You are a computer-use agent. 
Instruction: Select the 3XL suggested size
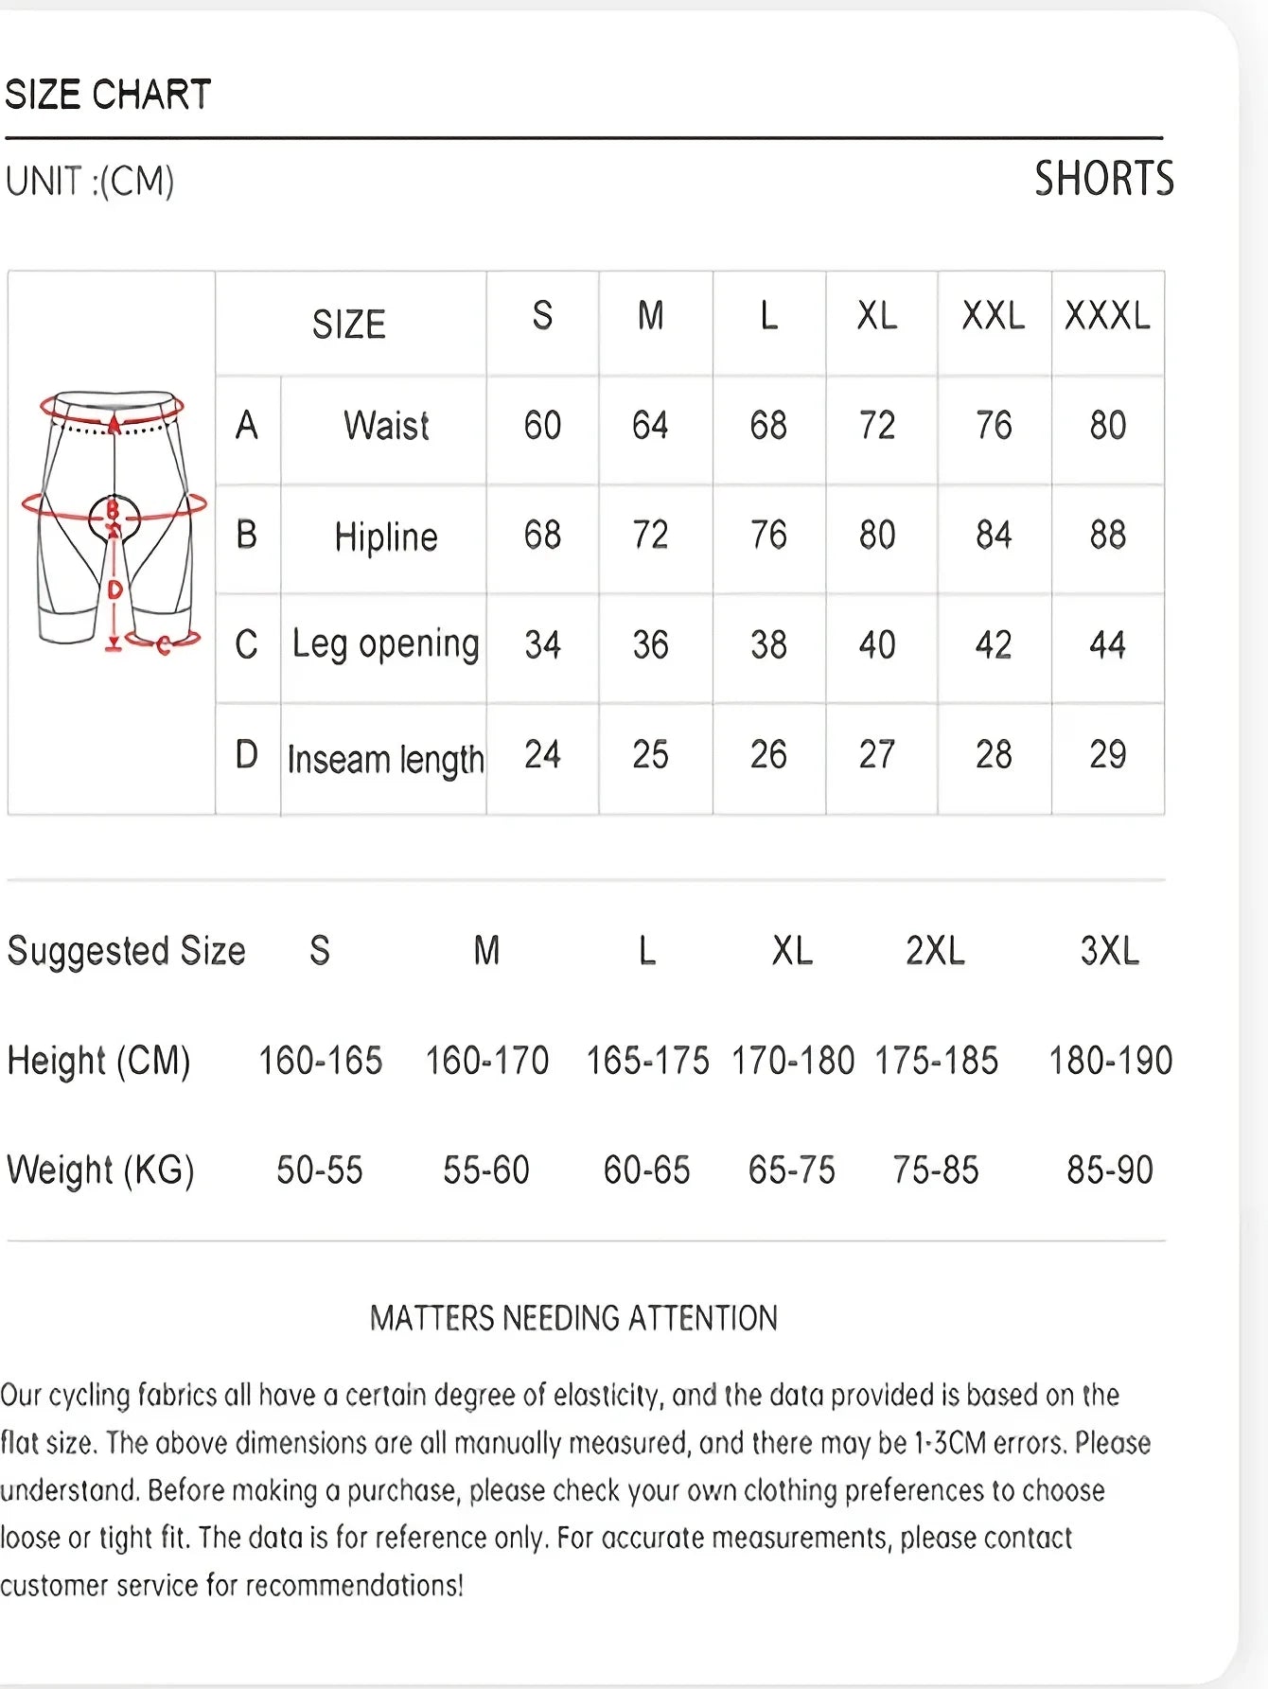(1109, 951)
